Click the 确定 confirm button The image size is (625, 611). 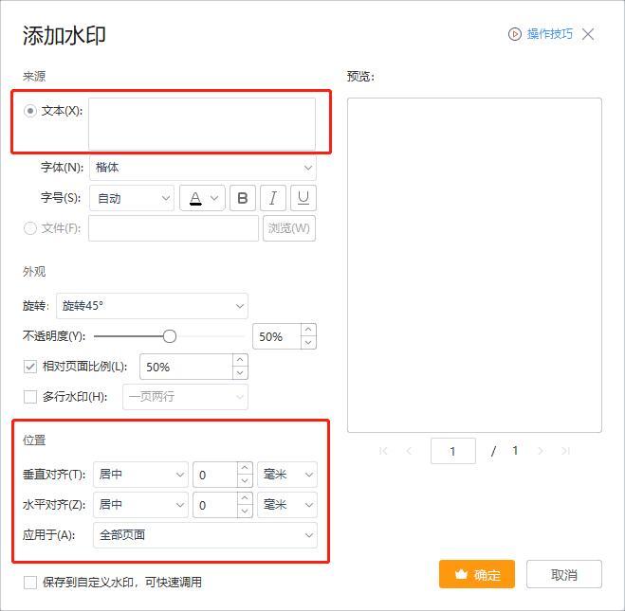(x=477, y=574)
